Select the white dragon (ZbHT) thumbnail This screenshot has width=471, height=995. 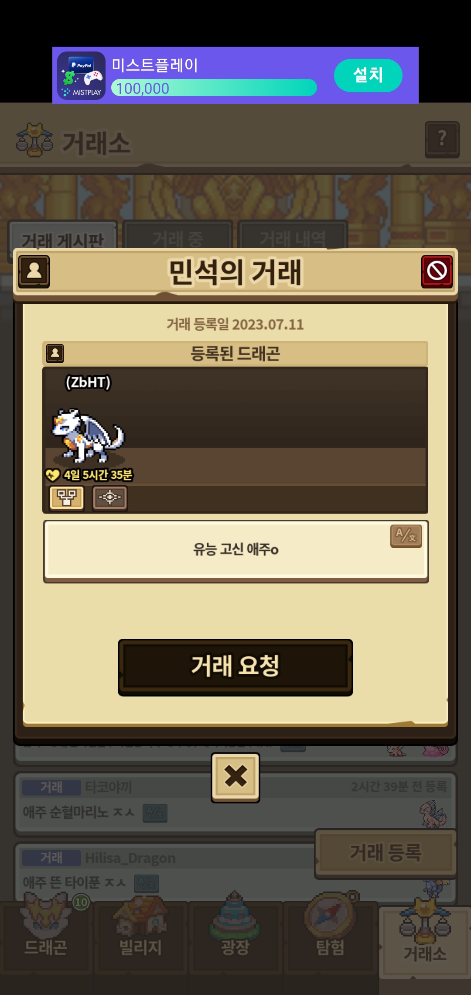pos(89,435)
